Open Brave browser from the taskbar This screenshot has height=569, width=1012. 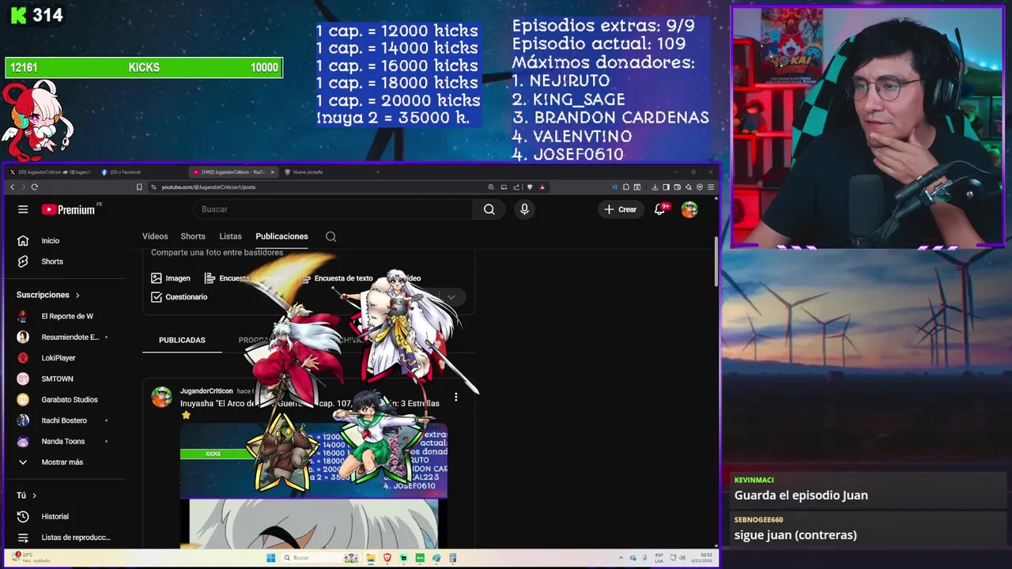pyautogui.click(x=387, y=558)
